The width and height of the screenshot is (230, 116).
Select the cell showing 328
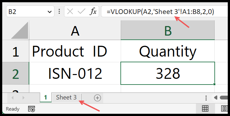(168, 73)
